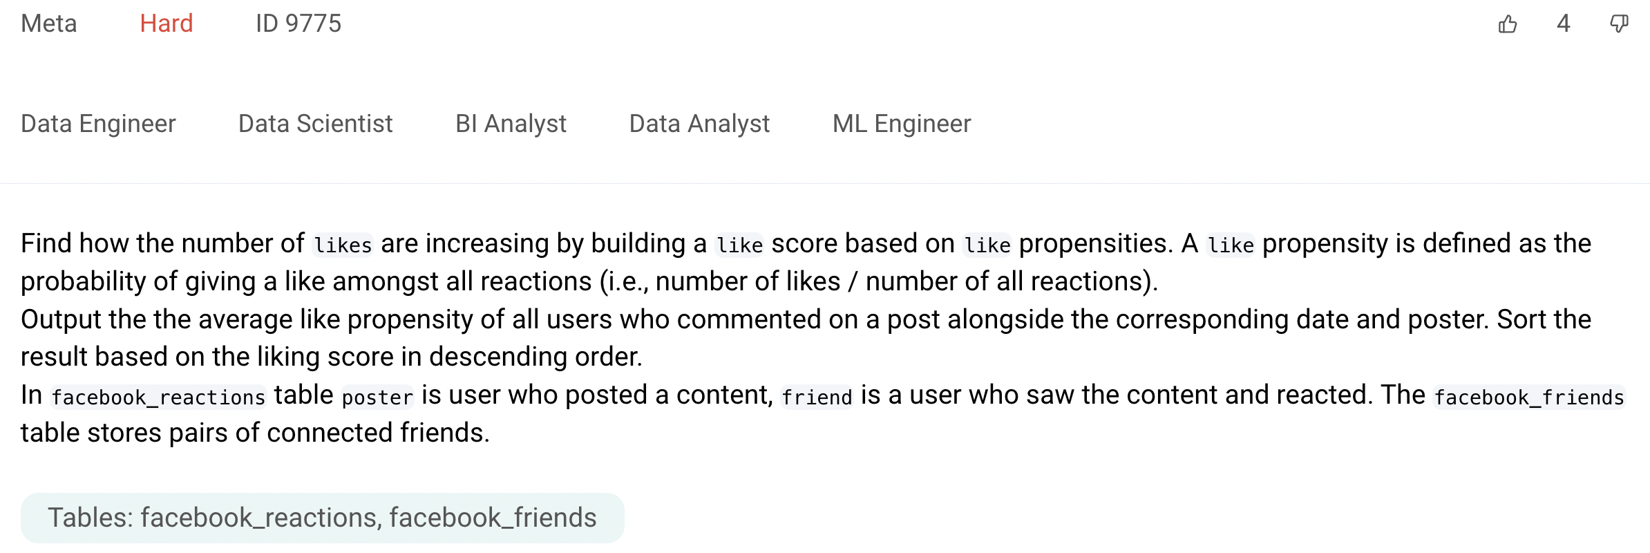Screen dimensions: 1650x553
Task: Click the facebook_reactions inline code in the paragraph
Action: tap(158, 397)
